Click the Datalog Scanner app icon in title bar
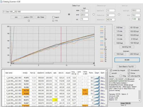The height and width of the screenshot is (107, 143). pos(1,2)
